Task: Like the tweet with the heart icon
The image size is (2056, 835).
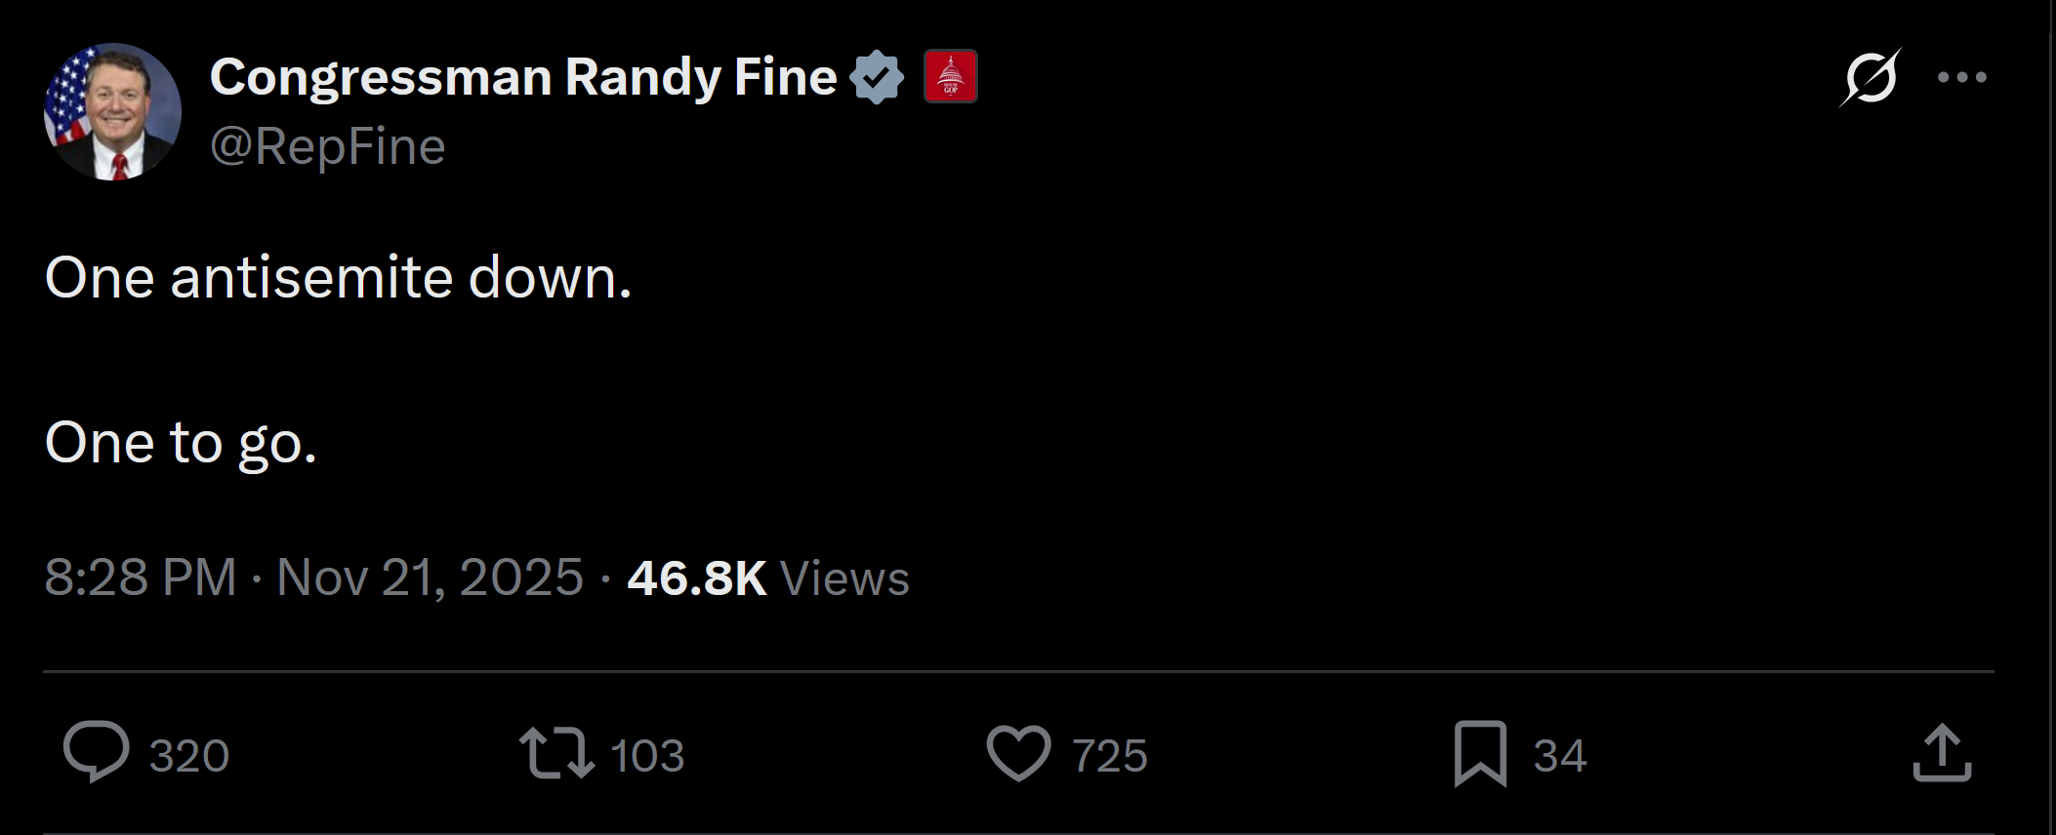Action: point(1018,753)
